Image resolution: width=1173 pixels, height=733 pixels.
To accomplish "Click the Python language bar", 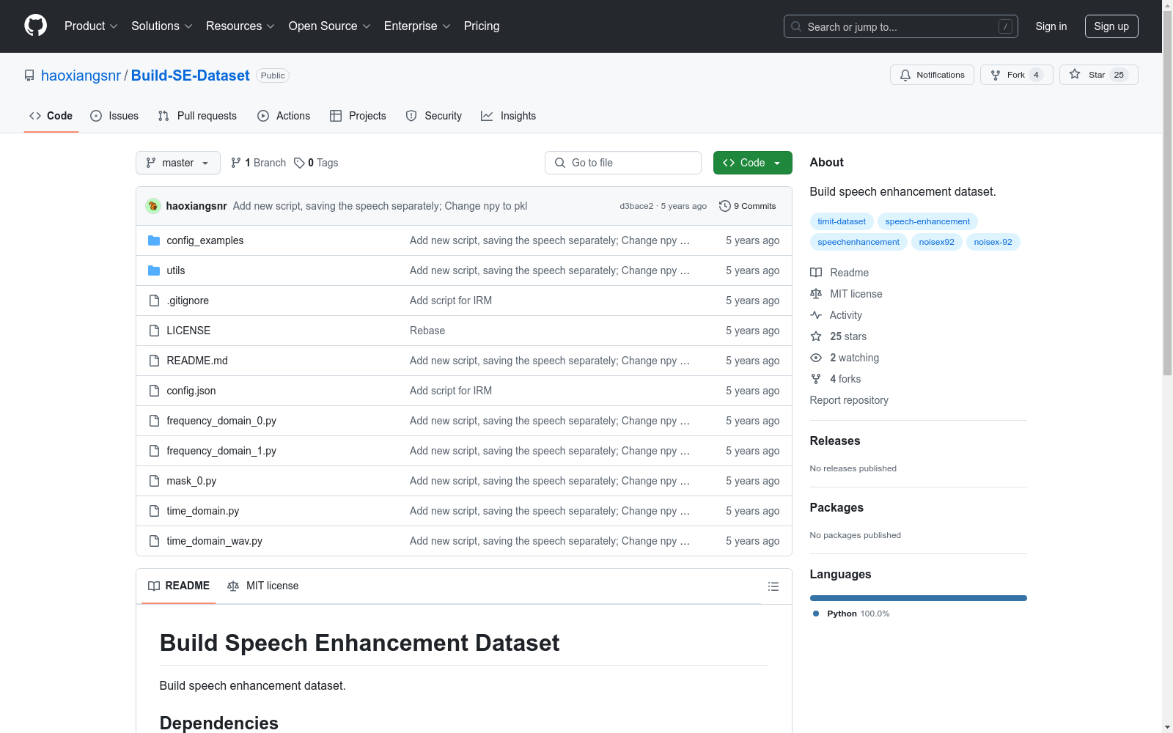I will (x=919, y=598).
